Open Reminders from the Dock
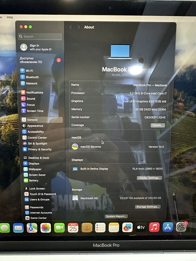Screen dimensions: 196x261 [100, 228]
